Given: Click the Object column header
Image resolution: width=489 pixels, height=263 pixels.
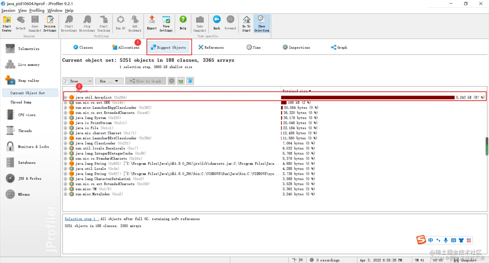Looking at the screenshot, I should click(x=82, y=91).
